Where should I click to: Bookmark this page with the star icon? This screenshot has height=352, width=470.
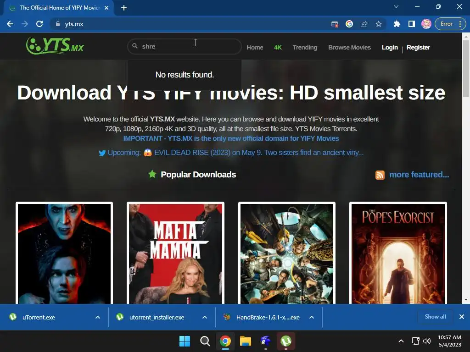379,24
